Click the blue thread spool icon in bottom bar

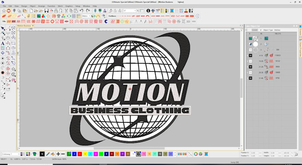(x=206, y=154)
